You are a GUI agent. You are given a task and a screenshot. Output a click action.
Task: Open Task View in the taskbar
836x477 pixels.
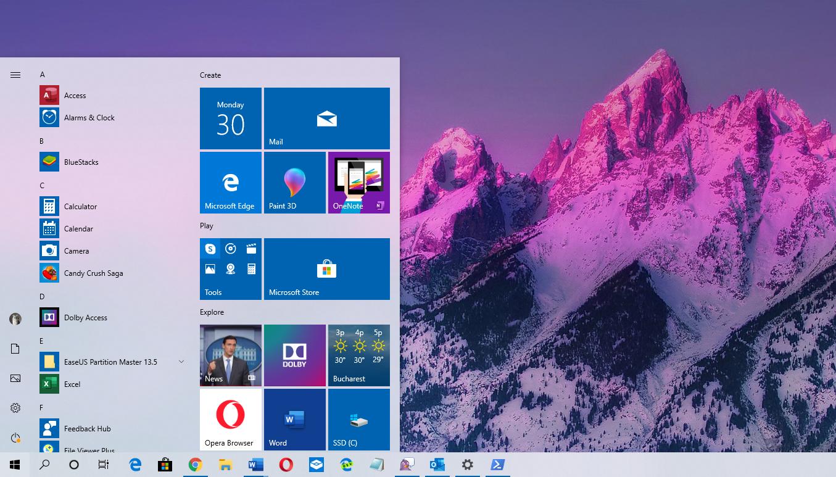point(104,465)
